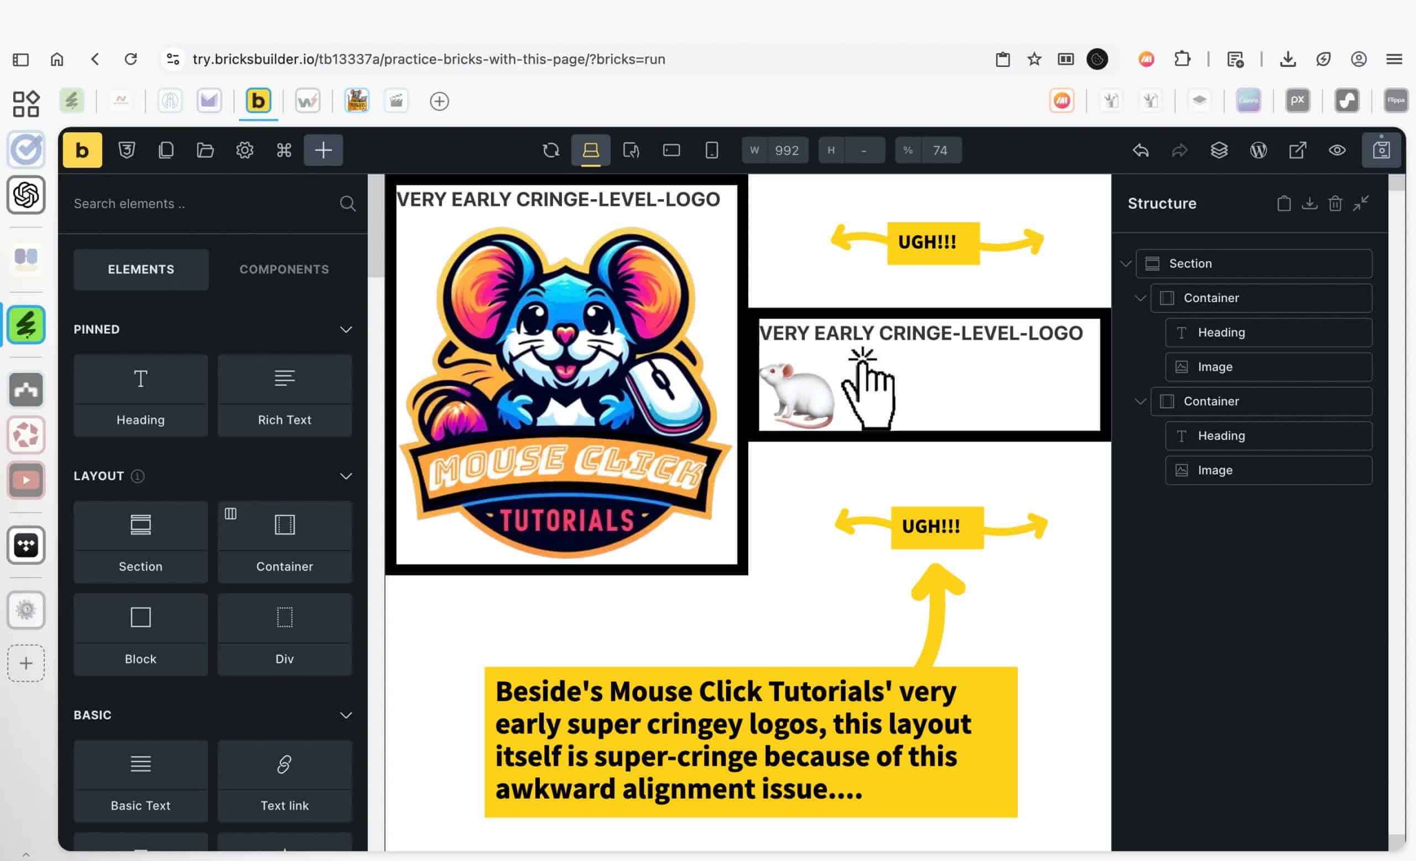Click the Bricks logo button
Image resolution: width=1416 pixels, height=861 pixels.
tap(82, 150)
